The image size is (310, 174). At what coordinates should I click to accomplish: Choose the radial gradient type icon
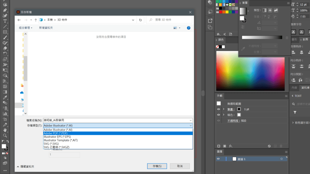coord(270,10)
